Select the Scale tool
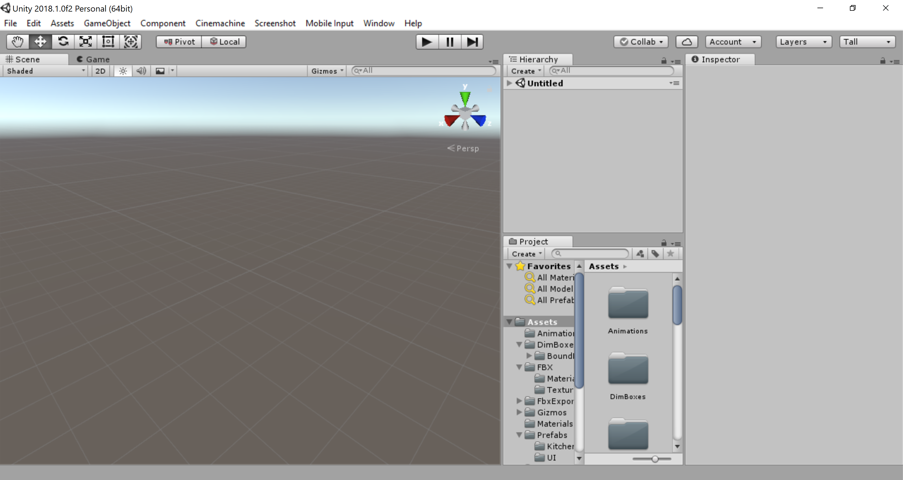Screen dimensions: 903x480 click(x=86, y=42)
